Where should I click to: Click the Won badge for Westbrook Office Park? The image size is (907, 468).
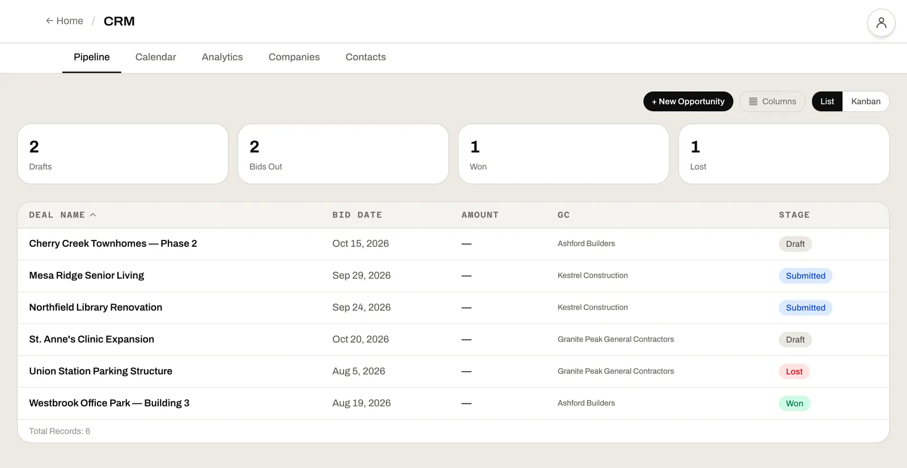click(x=794, y=403)
